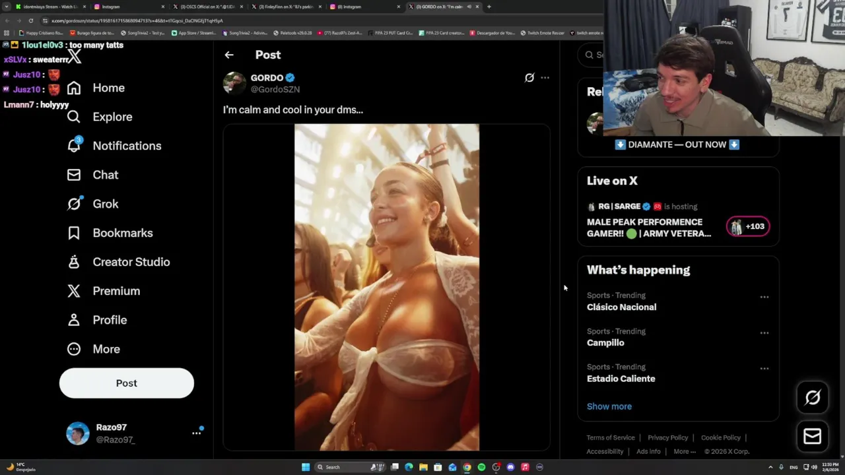
Task: Open Profile from the sidebar
Action: tap(97, 320)
